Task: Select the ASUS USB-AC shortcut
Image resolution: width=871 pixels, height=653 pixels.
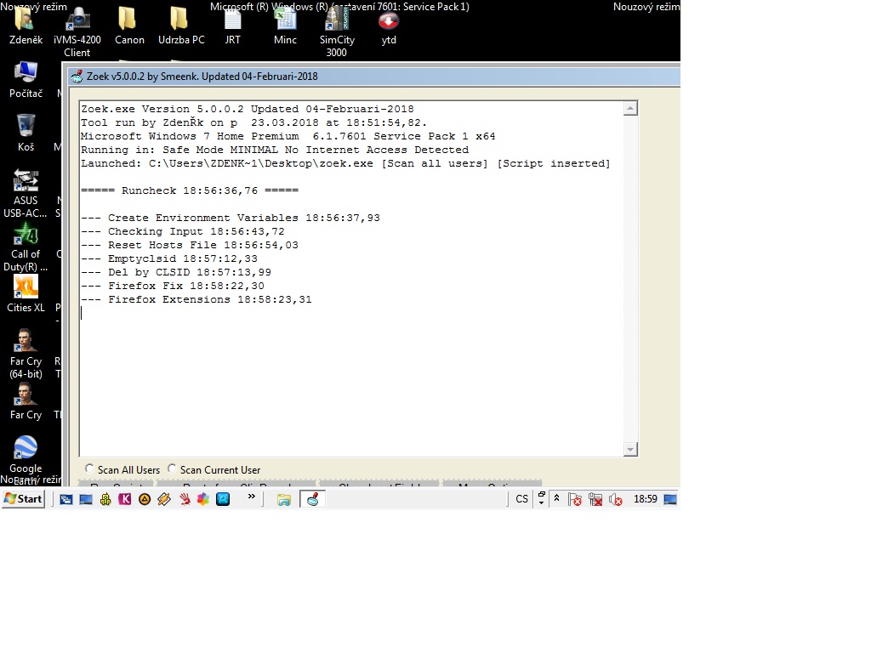Action: (x=26, y=193)
